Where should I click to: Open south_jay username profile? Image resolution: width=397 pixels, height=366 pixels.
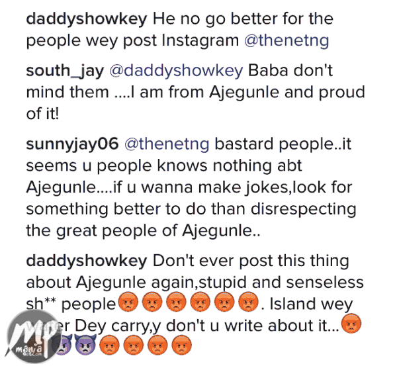point(65,71)
